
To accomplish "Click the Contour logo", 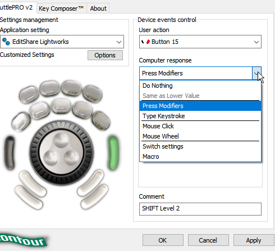I will tap(24, 240).
